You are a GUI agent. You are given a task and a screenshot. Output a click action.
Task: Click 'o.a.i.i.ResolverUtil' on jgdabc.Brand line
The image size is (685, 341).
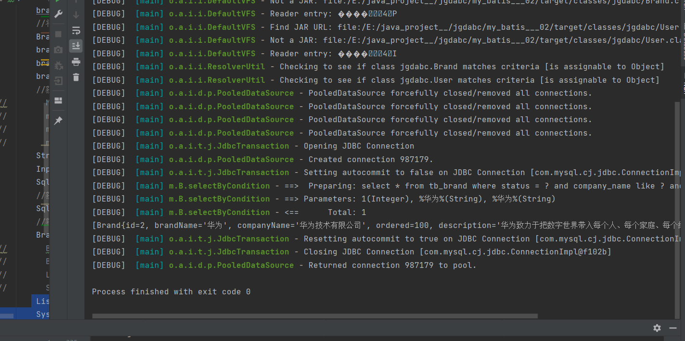[x=217, y=66]
